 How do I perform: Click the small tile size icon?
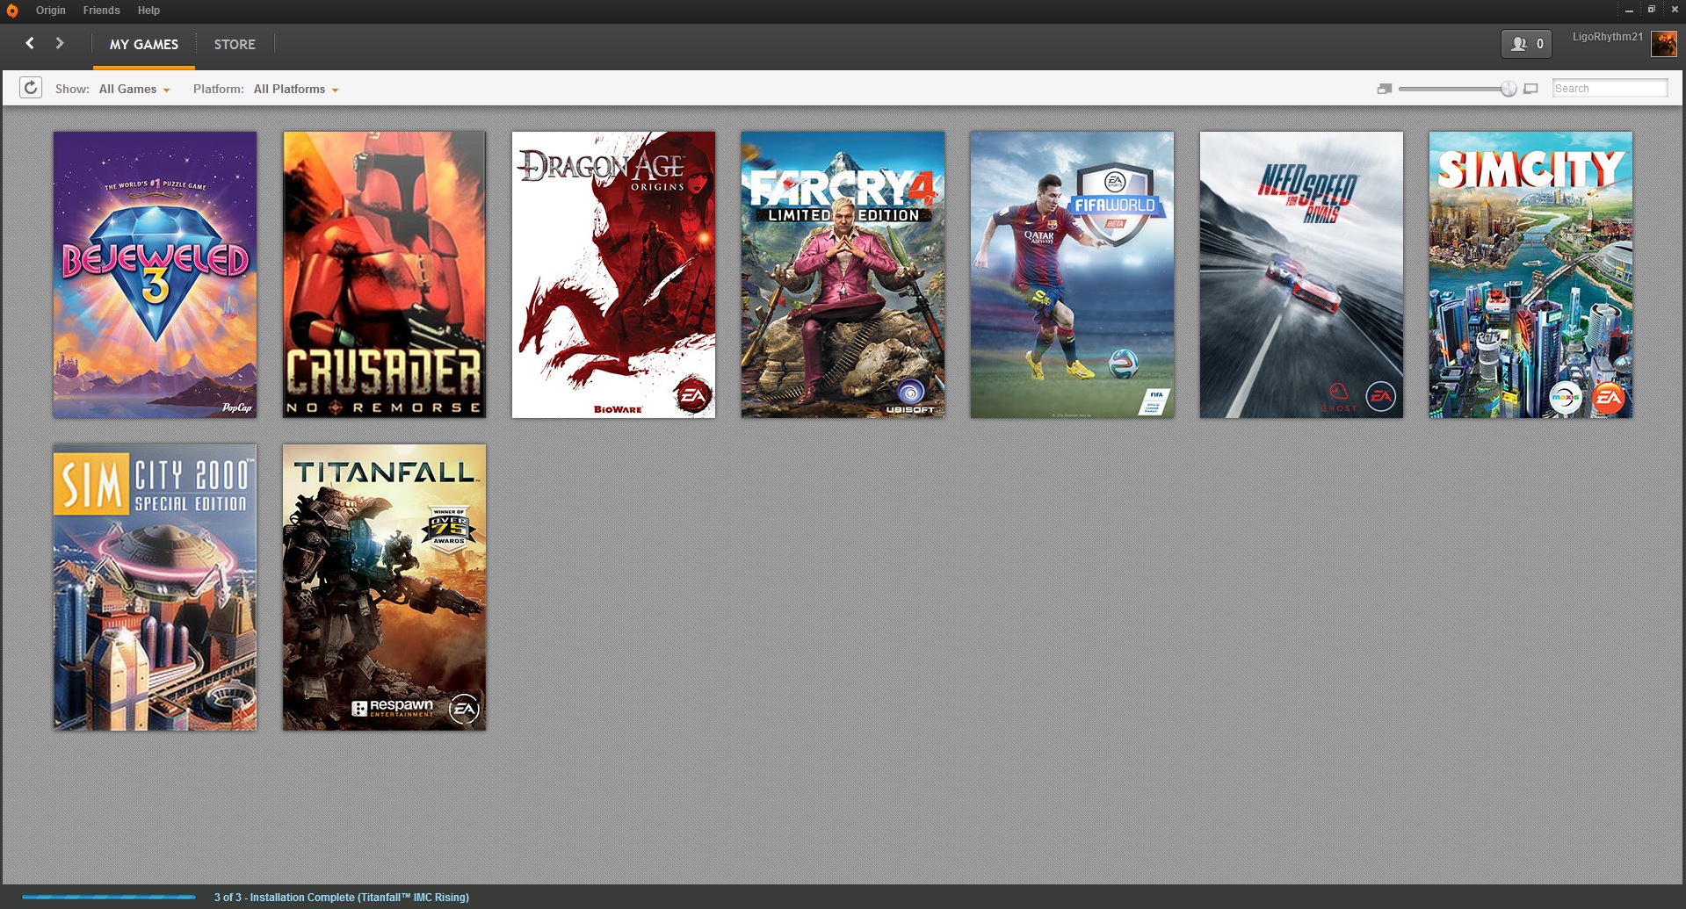click(x=1385, y=89)
